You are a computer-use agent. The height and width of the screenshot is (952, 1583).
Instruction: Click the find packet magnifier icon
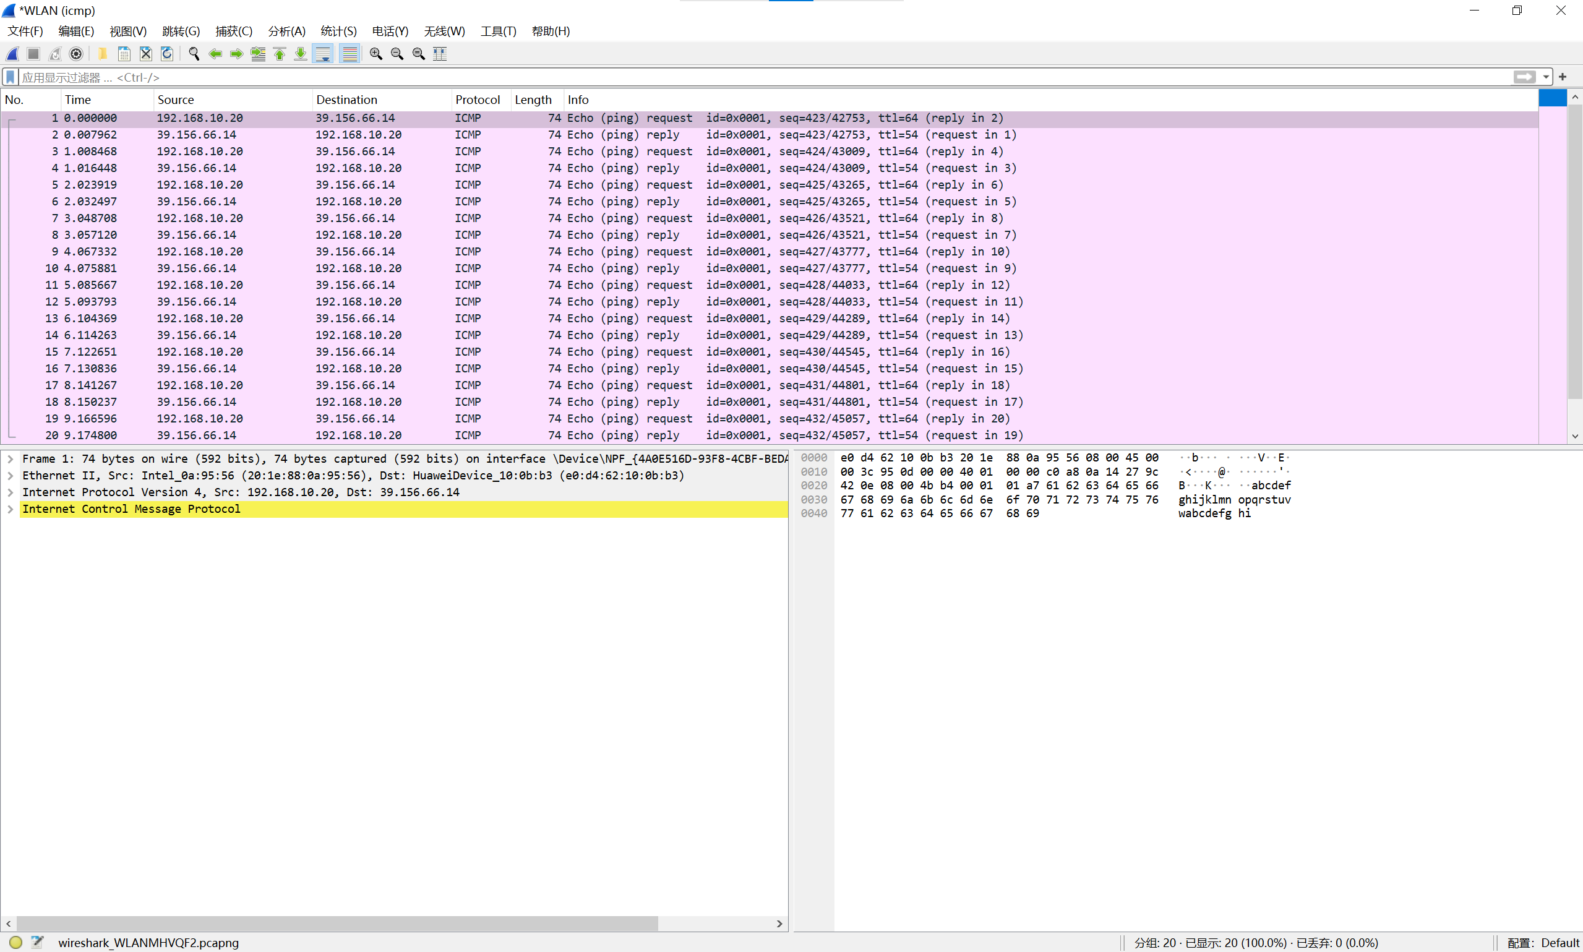pos(194,54)
